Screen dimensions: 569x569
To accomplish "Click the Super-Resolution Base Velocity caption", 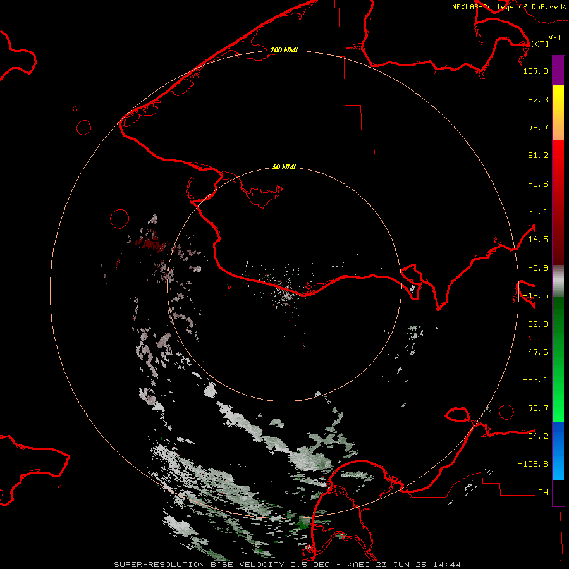I will (287, 565).
